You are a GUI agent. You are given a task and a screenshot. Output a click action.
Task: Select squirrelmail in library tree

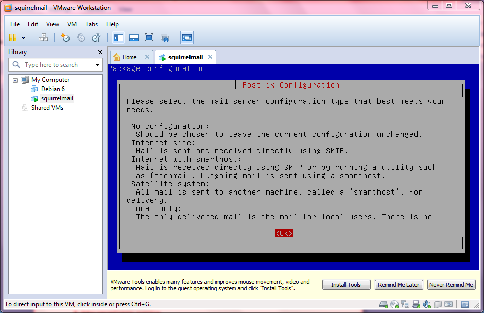pos(57,98)
